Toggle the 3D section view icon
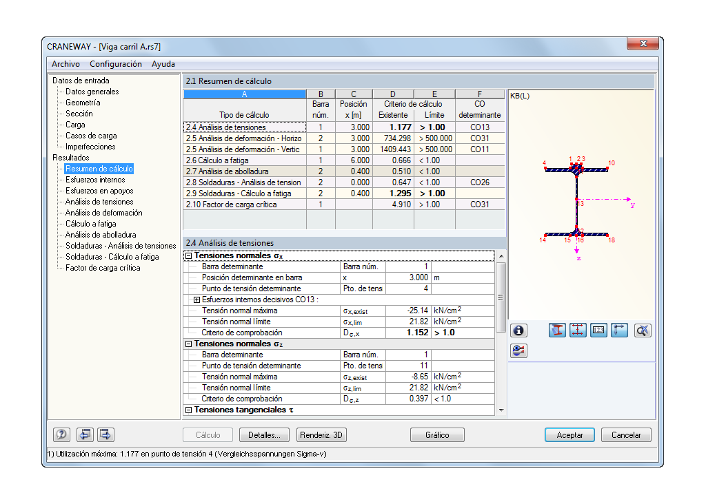The height and width of the screenshot is (504, 706). (557, 330)
